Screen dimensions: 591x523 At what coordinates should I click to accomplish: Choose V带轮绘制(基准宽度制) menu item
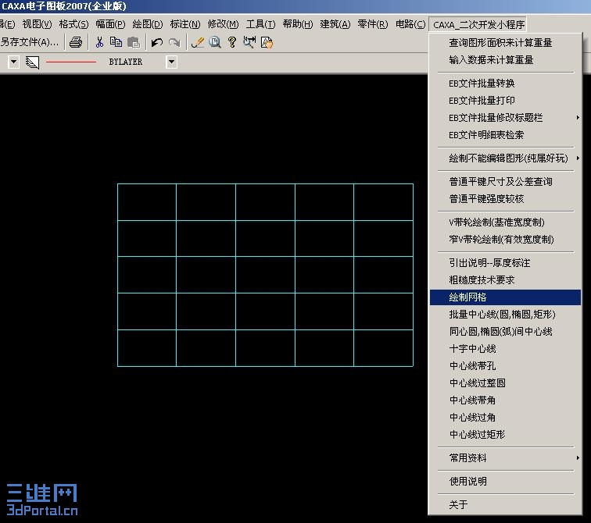coord(505,222)
